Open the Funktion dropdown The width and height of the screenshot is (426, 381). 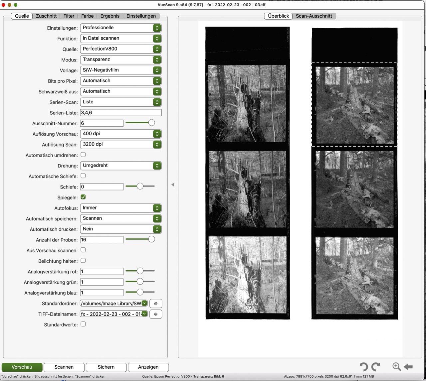click(121, 39)
